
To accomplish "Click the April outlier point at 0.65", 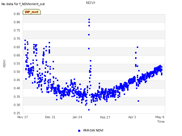I will 138,47.
